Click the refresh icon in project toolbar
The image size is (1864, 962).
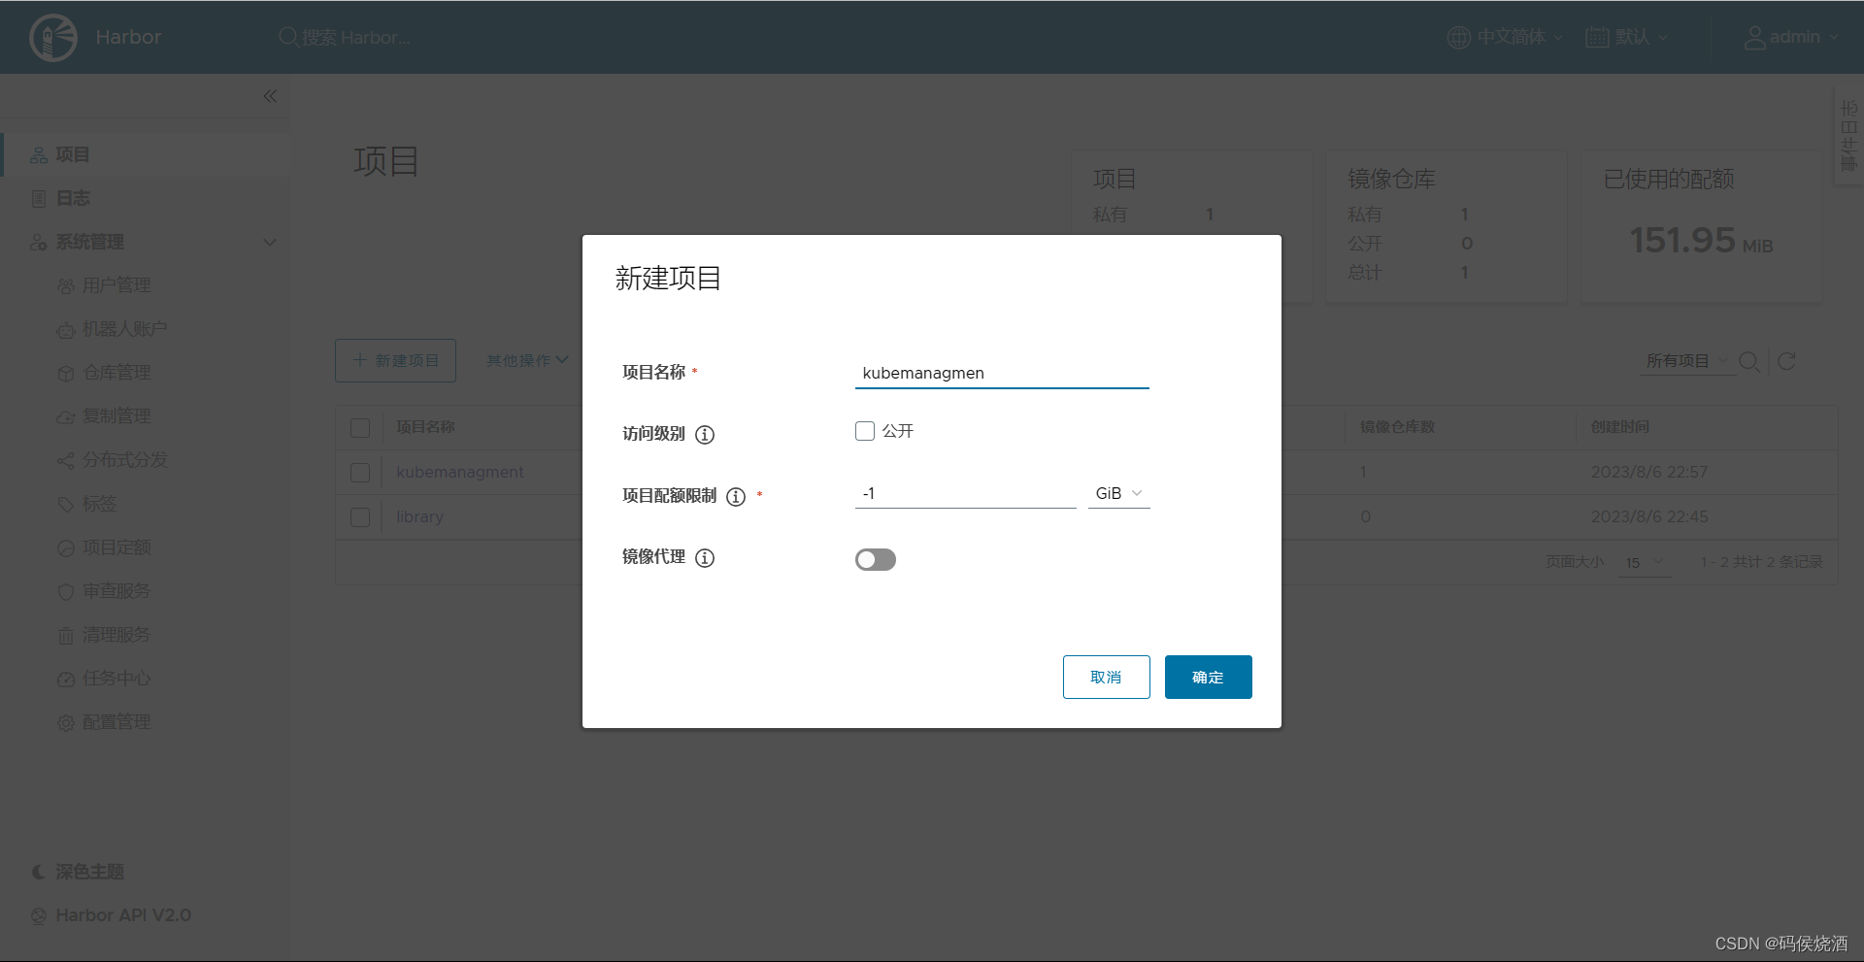pos(1786,361)
